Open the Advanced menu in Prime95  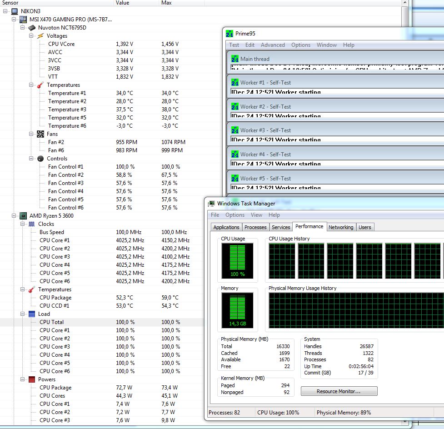tap(273, 45)
